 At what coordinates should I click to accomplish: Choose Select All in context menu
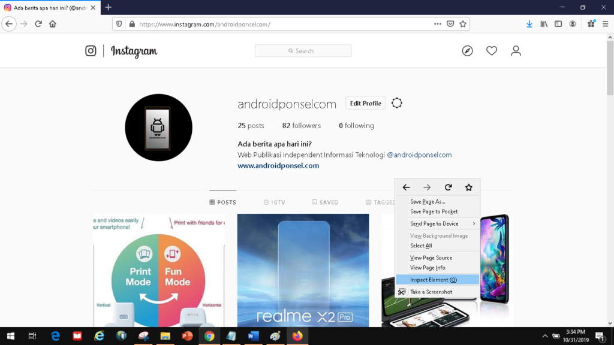[x=437, y=246]
